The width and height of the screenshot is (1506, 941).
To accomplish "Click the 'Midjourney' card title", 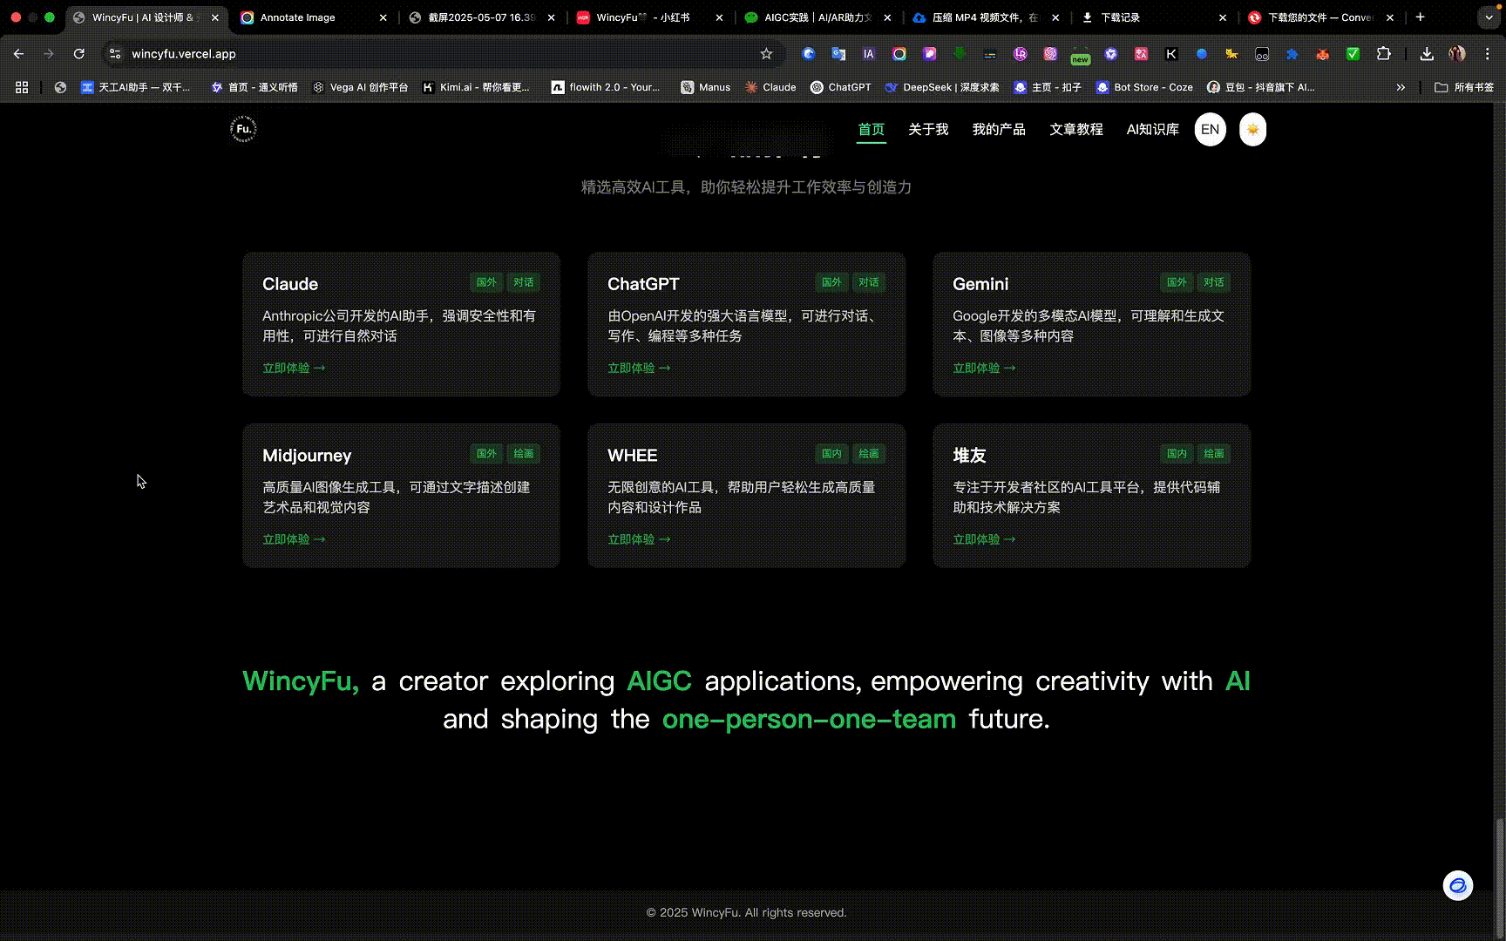I will pyautogui.click(x=307, y=456).
